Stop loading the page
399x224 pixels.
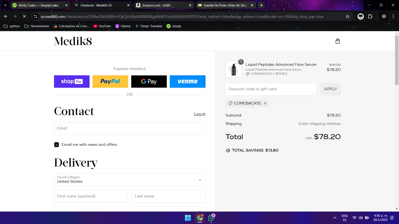point(24,16)
